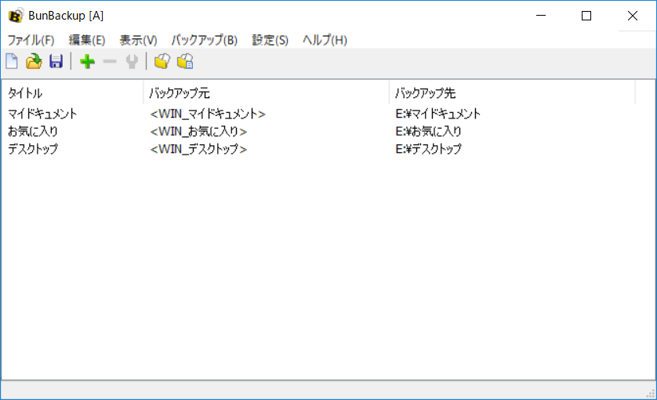Close the BunBackup window

[632, 16]
